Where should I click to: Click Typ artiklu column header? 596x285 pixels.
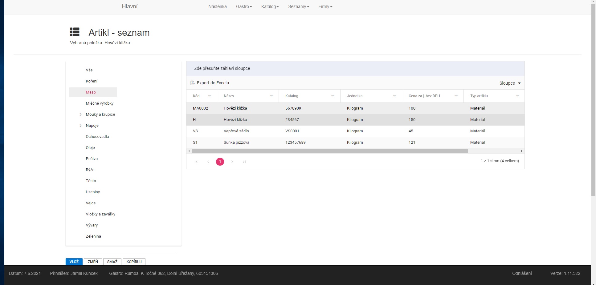pyautogui.click(x=479, y=96)
